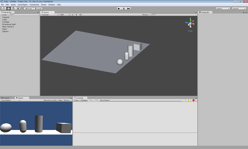The width and height of the screenshot is (248, 149).
Task: Click the Inspector lock icon
Action: [244, 12]
